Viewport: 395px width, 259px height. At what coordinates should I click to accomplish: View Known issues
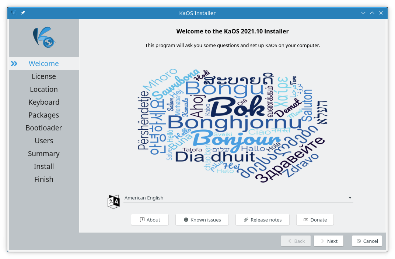202,220
